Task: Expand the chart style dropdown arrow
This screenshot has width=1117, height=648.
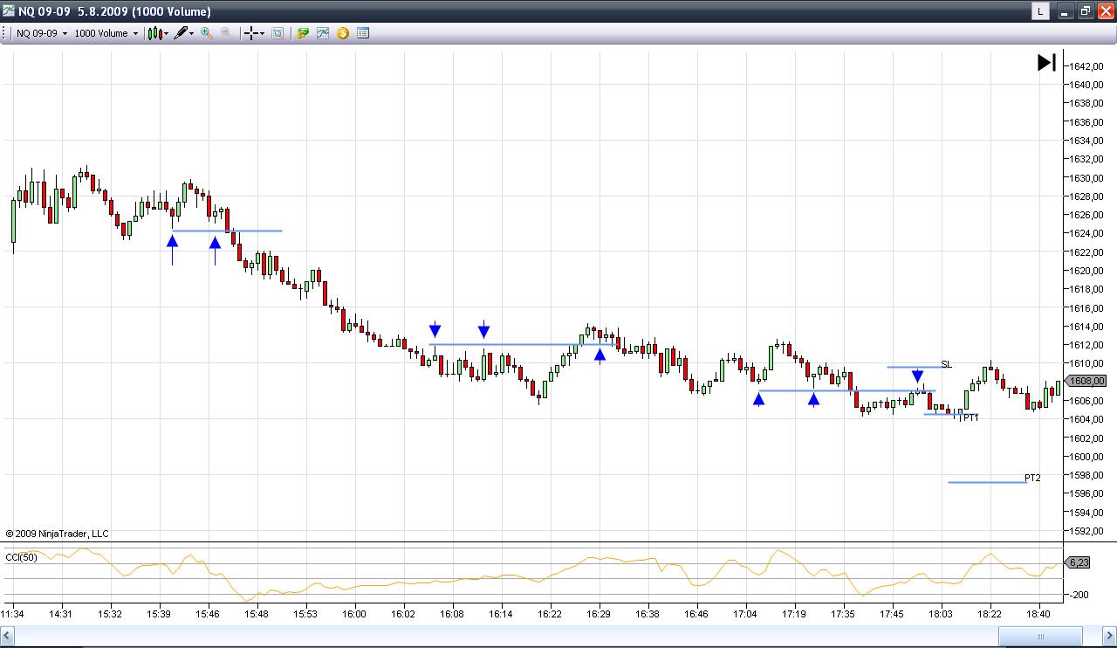Action: [166, 33]
